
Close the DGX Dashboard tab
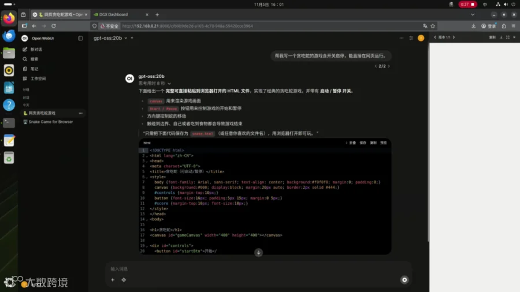click(147, 14)
